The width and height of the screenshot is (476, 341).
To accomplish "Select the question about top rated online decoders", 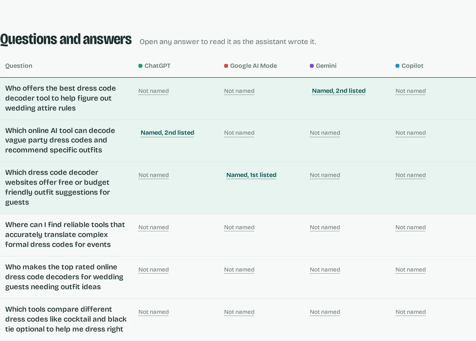I will [x=64, y=277].
